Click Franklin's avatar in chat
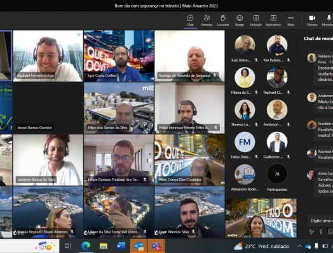The width and height of the screenshot is (333, 253). tap(311, 125)
